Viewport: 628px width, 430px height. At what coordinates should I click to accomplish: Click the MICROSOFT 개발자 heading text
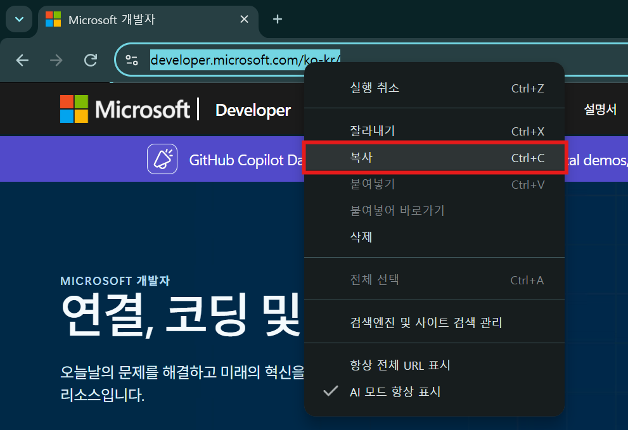coord(115,281)
